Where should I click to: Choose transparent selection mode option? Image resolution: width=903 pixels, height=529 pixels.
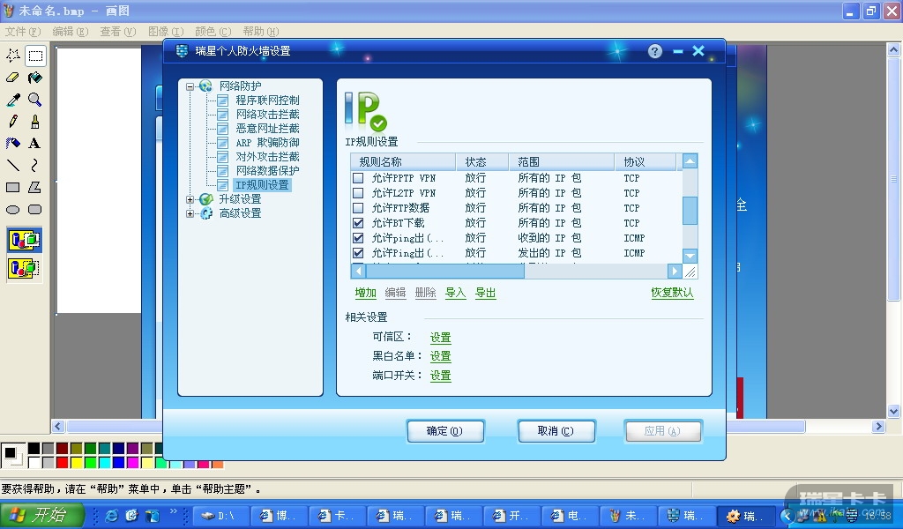tap(24, 268)
